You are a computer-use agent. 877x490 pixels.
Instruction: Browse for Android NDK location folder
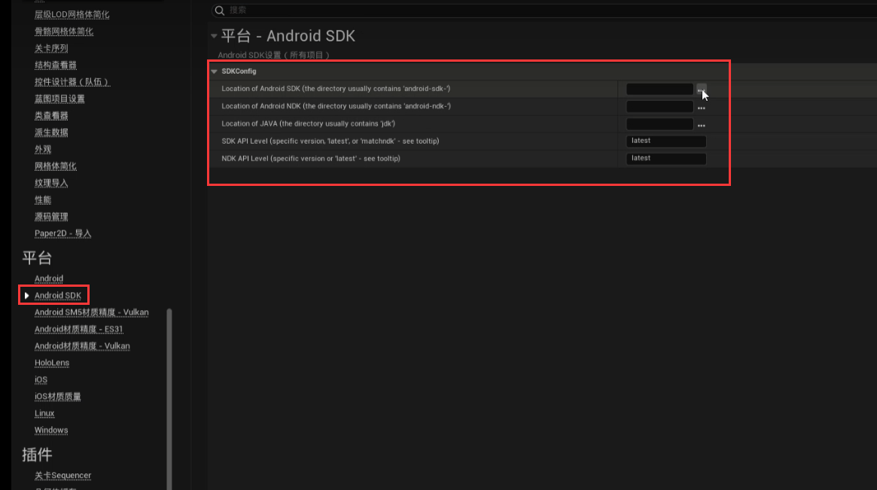702,108
